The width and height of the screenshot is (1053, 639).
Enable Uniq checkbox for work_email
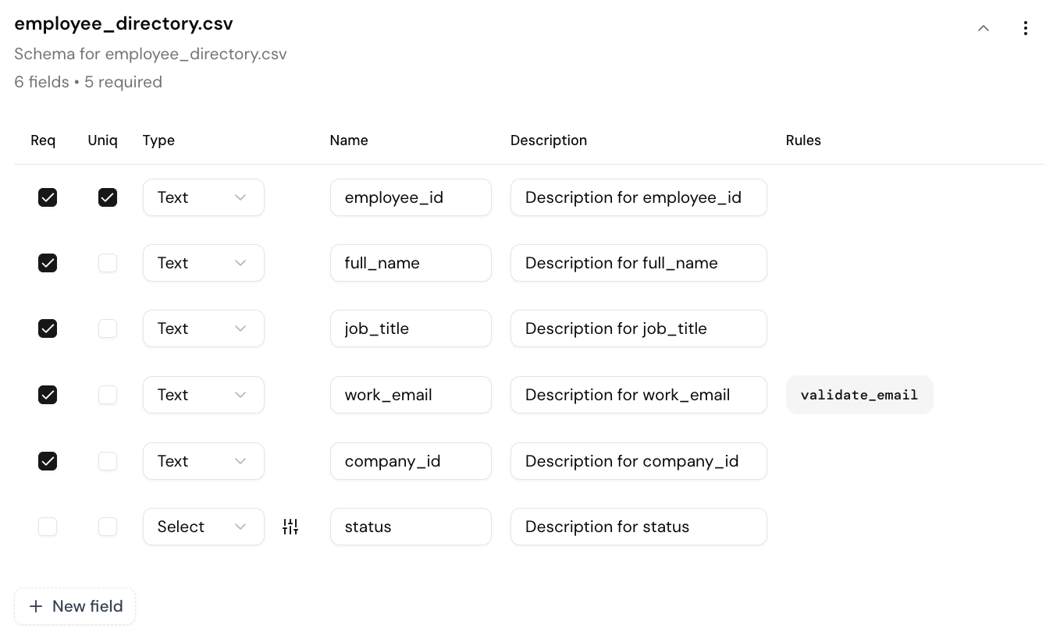coord(108,395)
